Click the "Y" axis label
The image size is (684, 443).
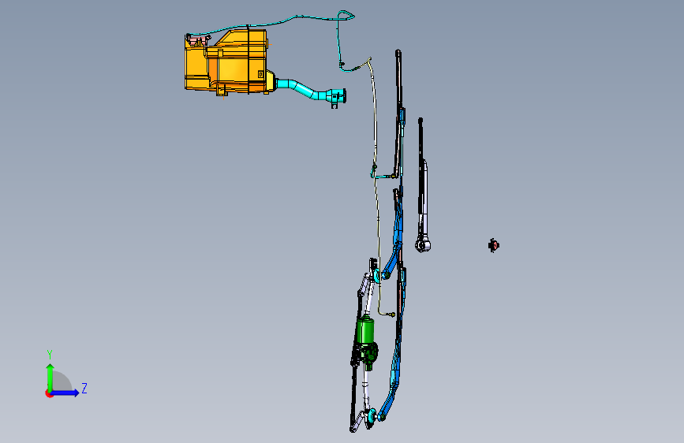tap(50, 354)
